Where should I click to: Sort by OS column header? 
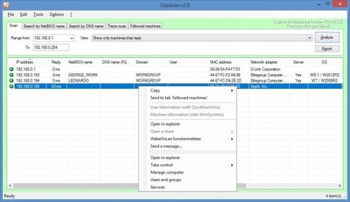[324, 62]
